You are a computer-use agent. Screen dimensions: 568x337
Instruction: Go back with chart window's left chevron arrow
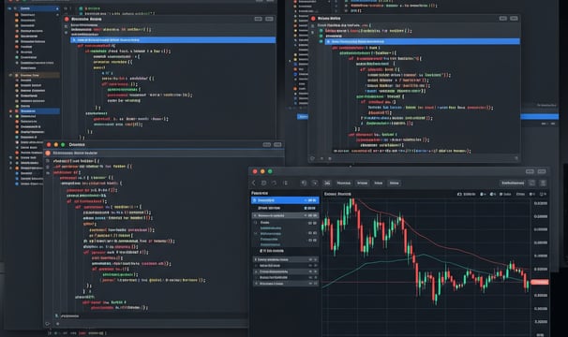254,183
